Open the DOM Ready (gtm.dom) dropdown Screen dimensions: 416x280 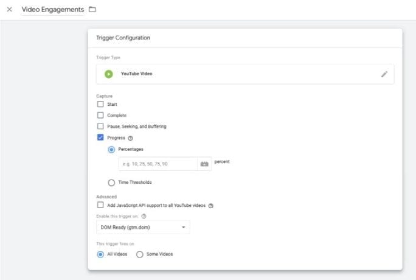[143, 227]
